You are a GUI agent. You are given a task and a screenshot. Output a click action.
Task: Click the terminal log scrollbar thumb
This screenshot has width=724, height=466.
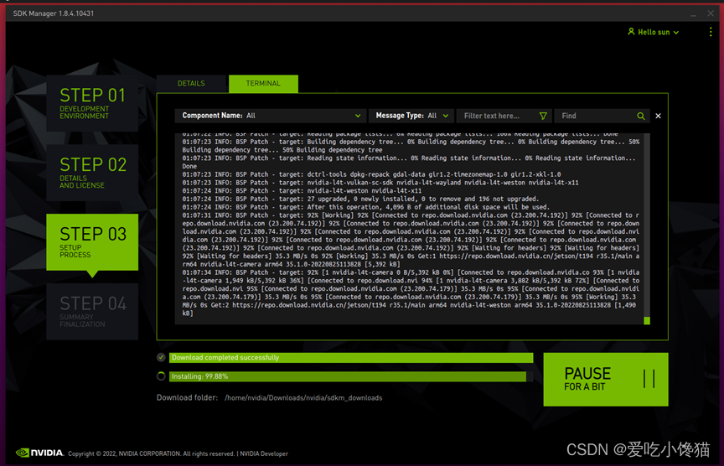click(647, 320)
